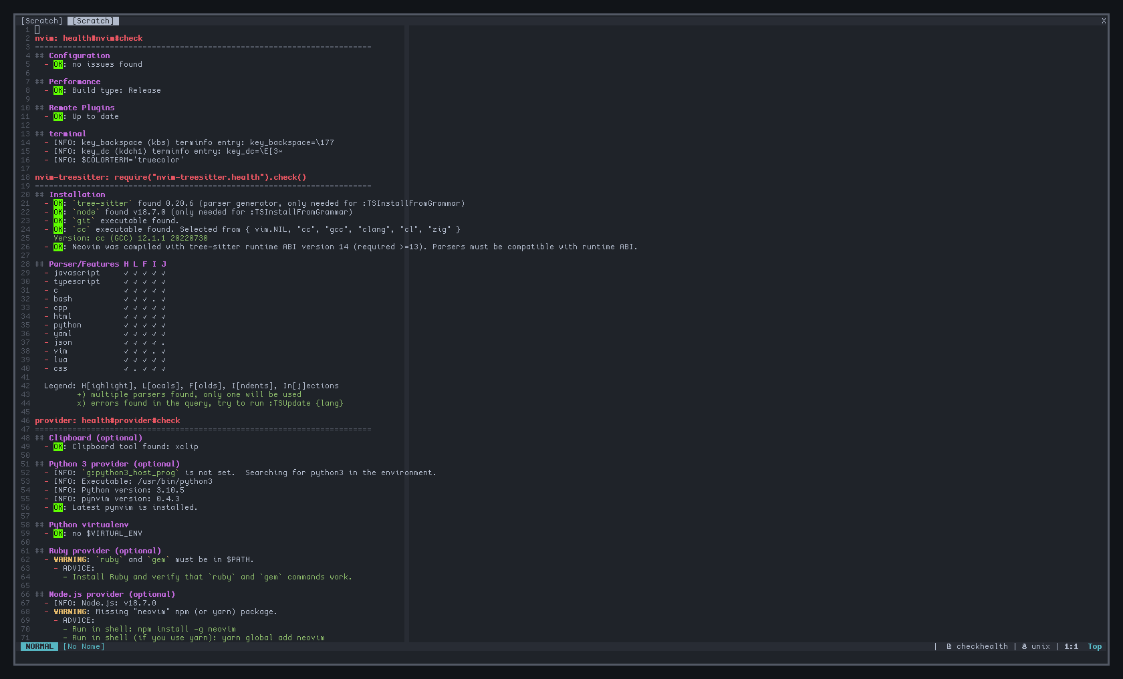Click the 'try to run :TSUpdate {lang}' line

click(210, 403)
